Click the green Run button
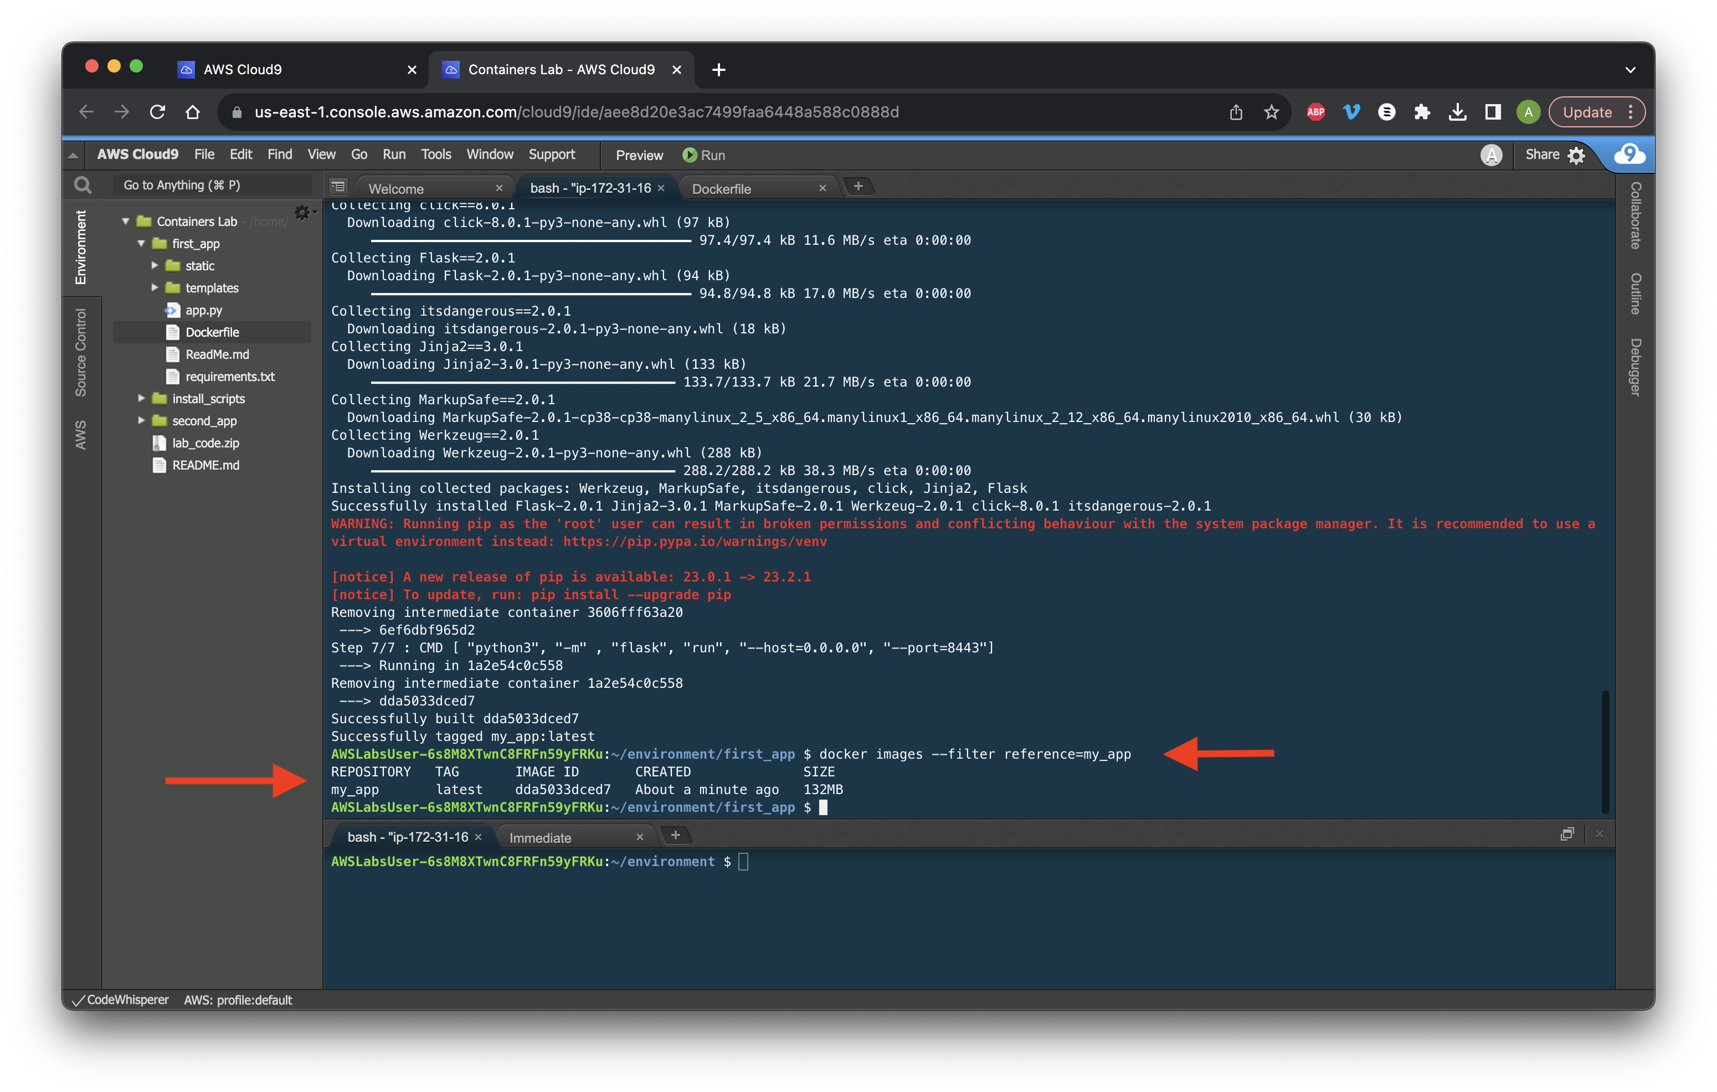The width and height of the screenshot is (1717, 1092). 703,156
